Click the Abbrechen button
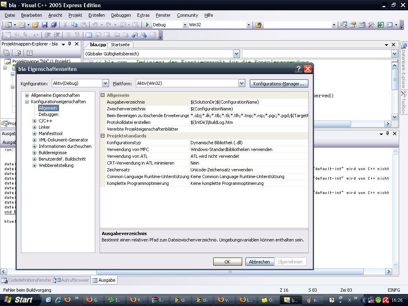408x306 pixels. click(x=259, y=262)
